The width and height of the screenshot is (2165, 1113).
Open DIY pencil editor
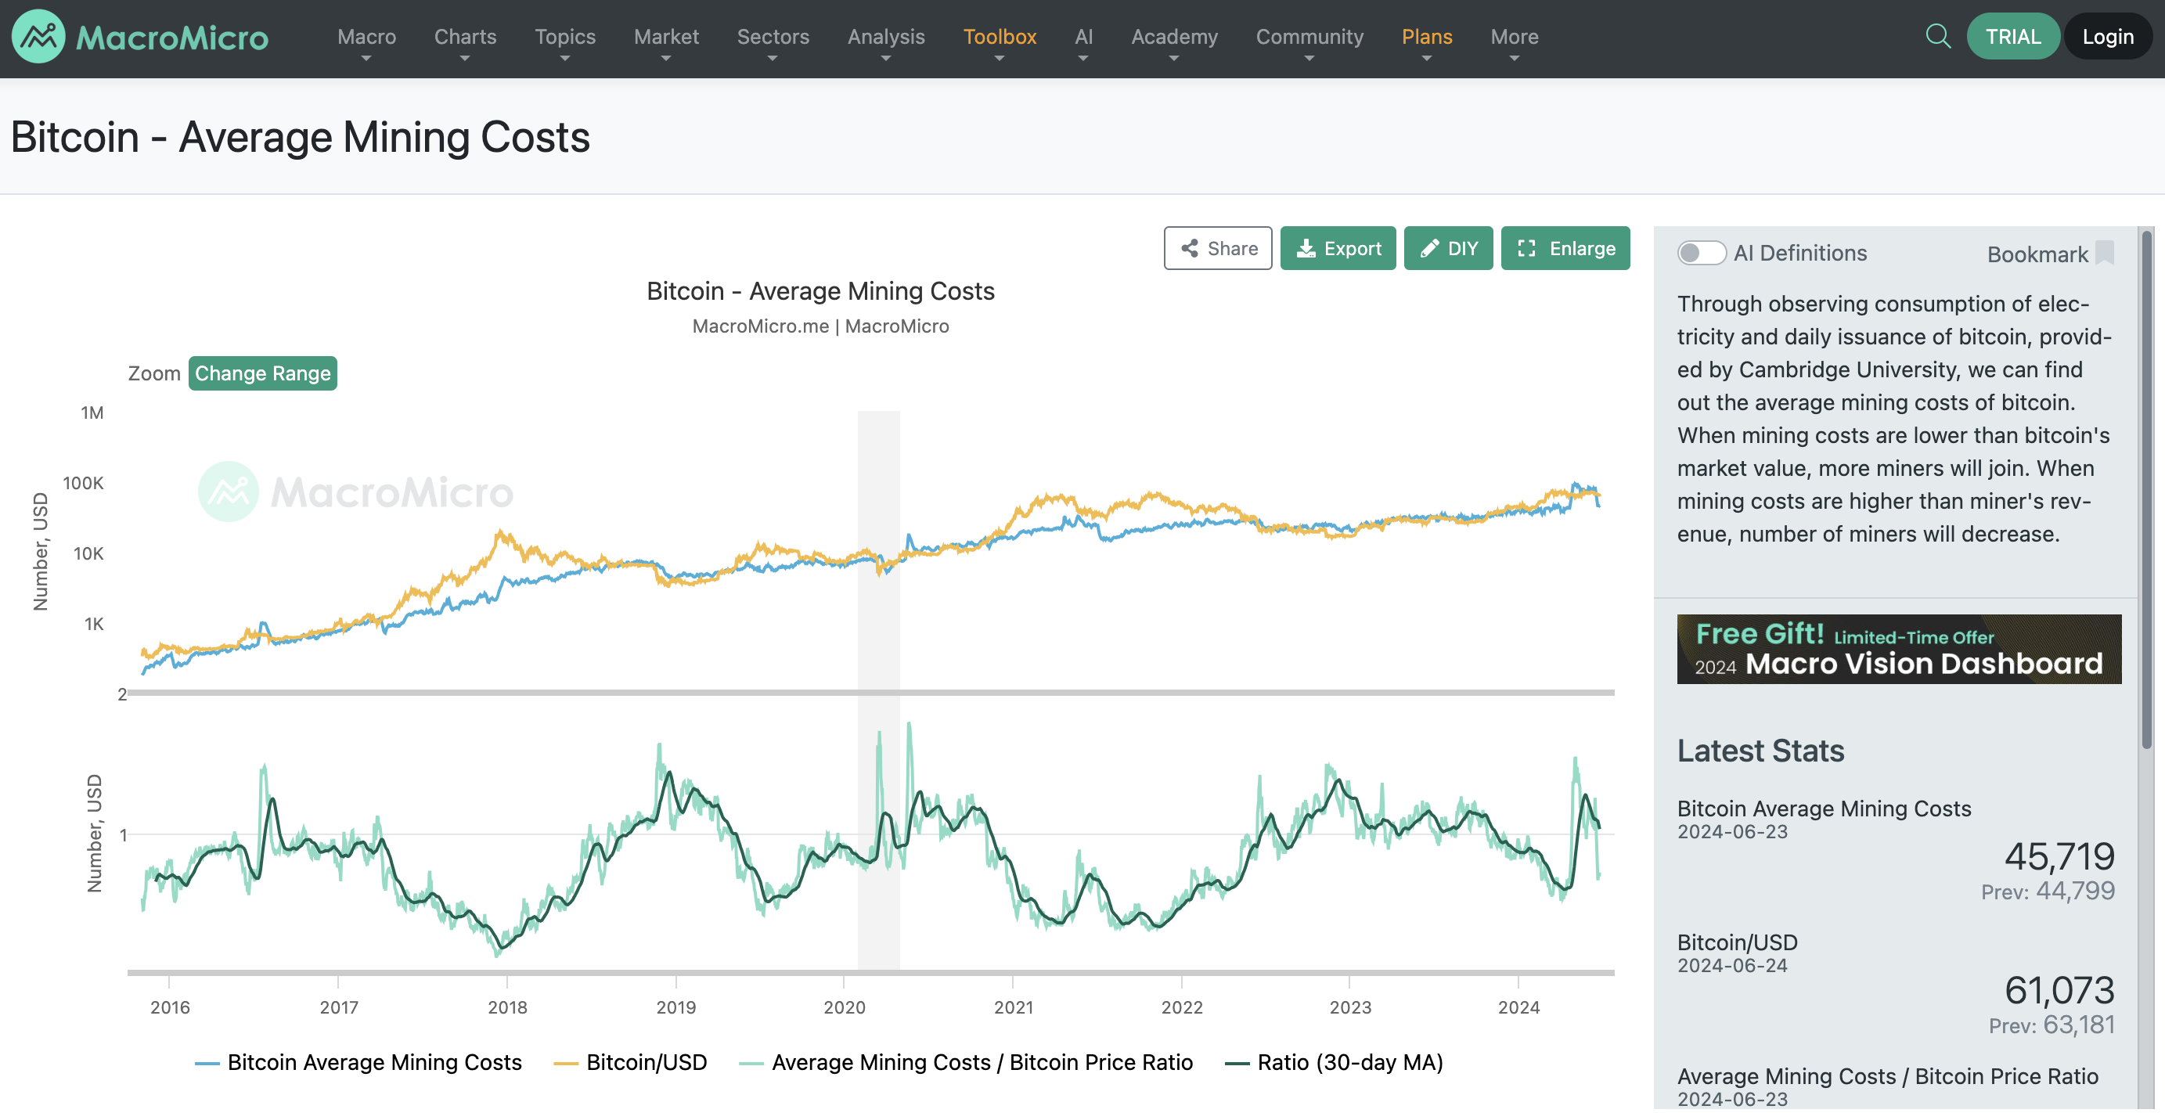(1447, 249)
